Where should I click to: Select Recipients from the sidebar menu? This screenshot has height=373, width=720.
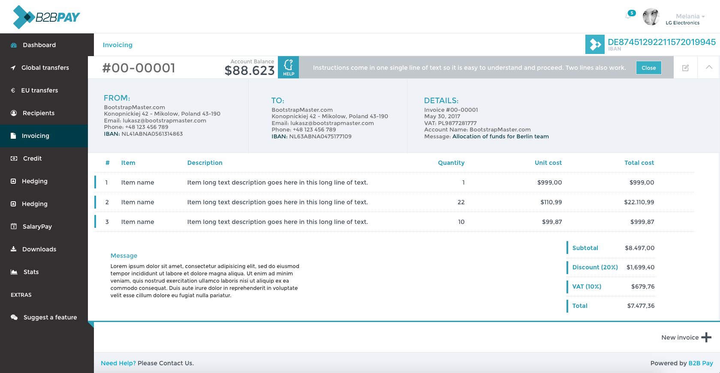[x=39, y=113]
